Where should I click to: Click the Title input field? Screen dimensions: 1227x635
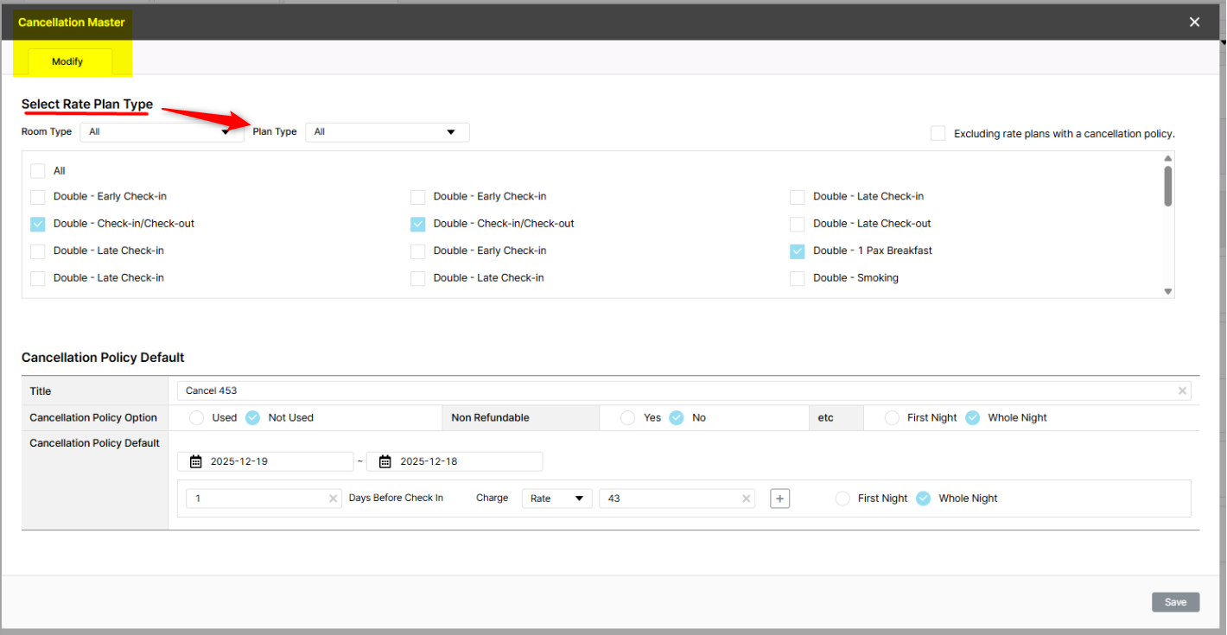point(674,391)
